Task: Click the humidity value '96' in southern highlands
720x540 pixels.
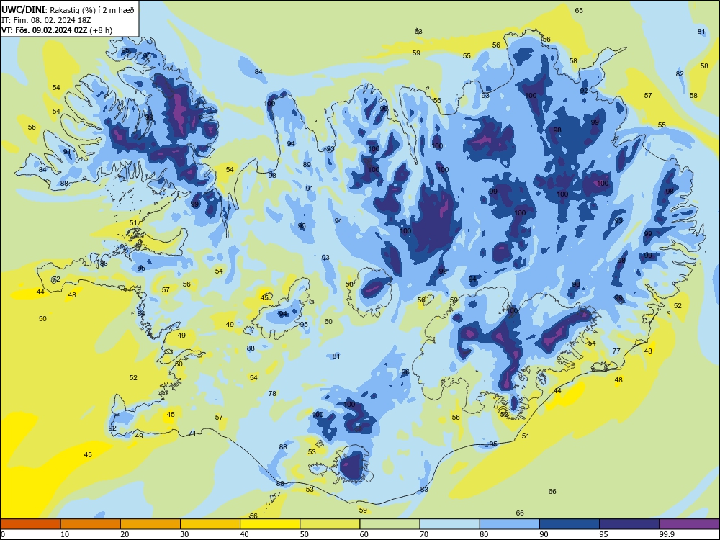Action: [405, 372]
